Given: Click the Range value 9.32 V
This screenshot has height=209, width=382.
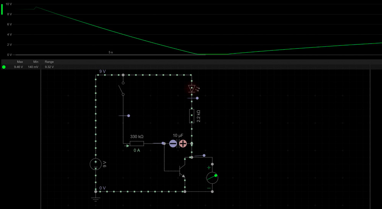Looking at the screenshot, I should pos(49,67).
